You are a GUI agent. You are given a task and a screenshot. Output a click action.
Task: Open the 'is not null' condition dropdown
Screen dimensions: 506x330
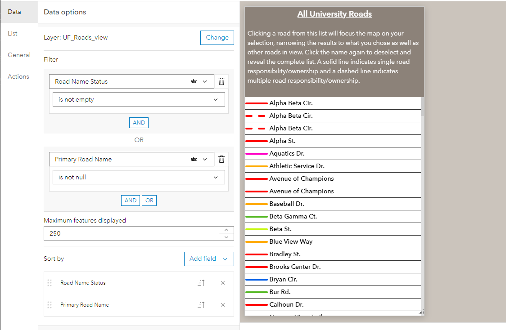(139, 177)
